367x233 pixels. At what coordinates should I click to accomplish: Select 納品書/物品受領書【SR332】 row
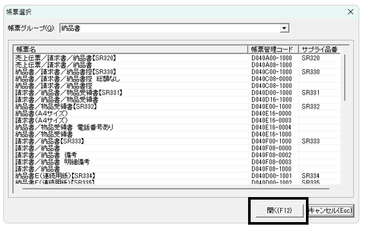177,107
